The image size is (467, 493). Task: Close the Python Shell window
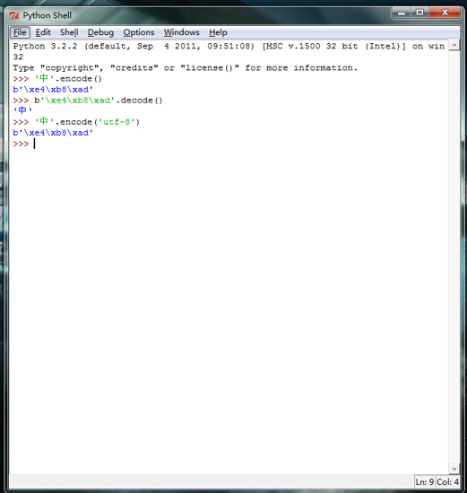point(445,13)
